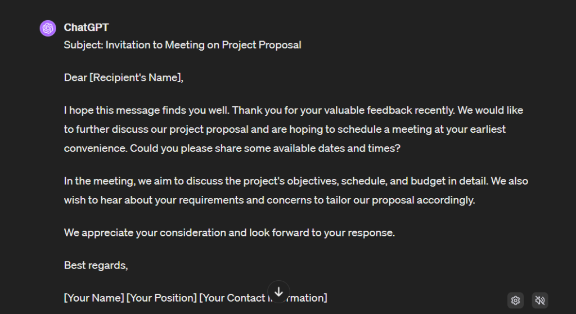Click the scroll-to-bottom down arrow button
Image resolution: width=576 pixels, height=314 pixels.
(x=279, y=292)
